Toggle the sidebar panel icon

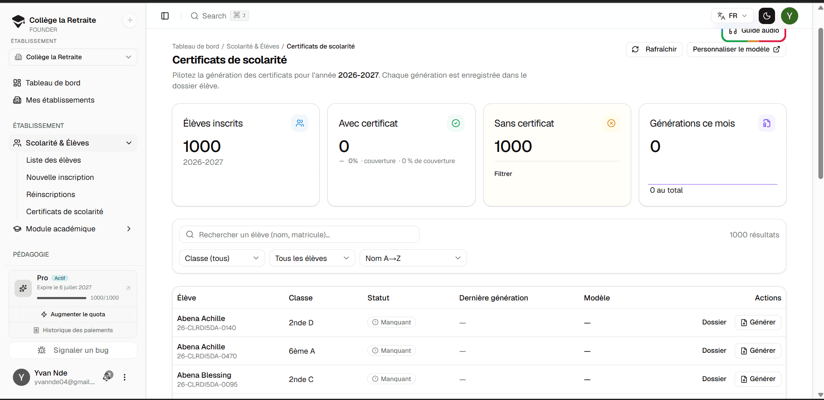pyautogui.click(x=165, y=16)
